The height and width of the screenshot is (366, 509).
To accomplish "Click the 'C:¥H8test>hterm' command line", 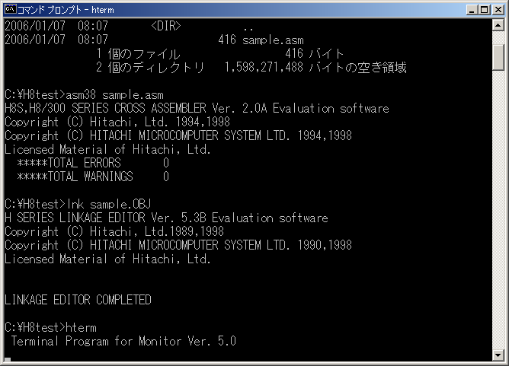I will click(x=50, y=327).
